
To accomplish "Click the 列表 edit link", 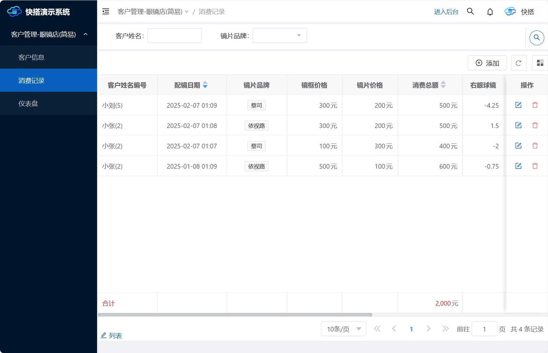I will click(112, 335).
